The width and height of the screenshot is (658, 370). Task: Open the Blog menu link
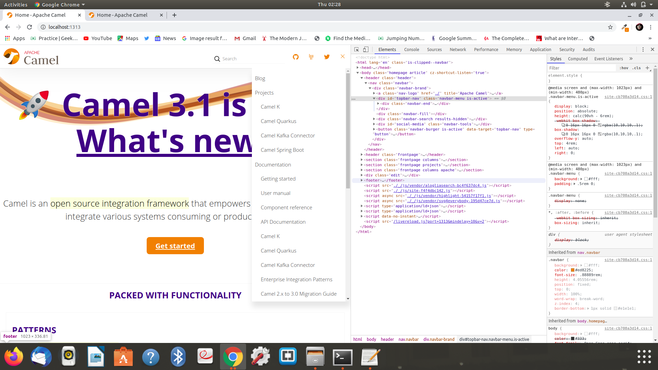260,78
